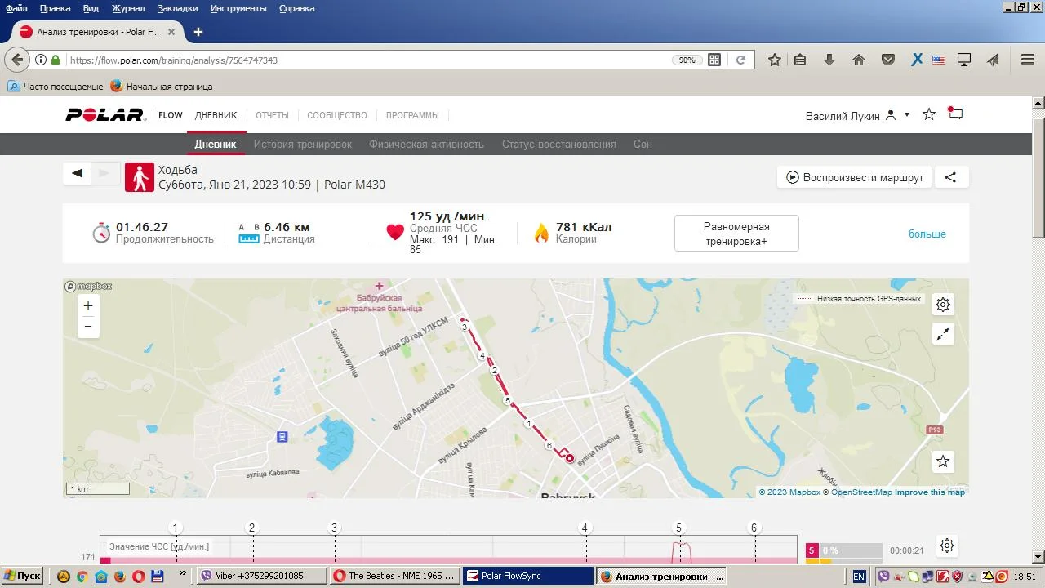The width and height of the screenshot is (1045, 588).
Task: Switch to Polar FlowSync in taskbar
Action: (x=527, y=576)
